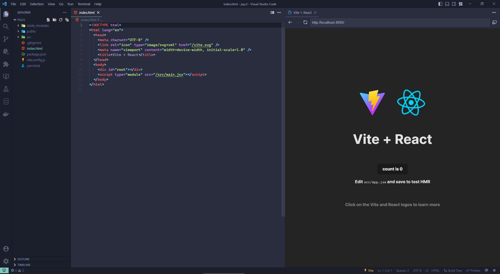Open the Extensions view
The image size is (500, 274).
6,64
